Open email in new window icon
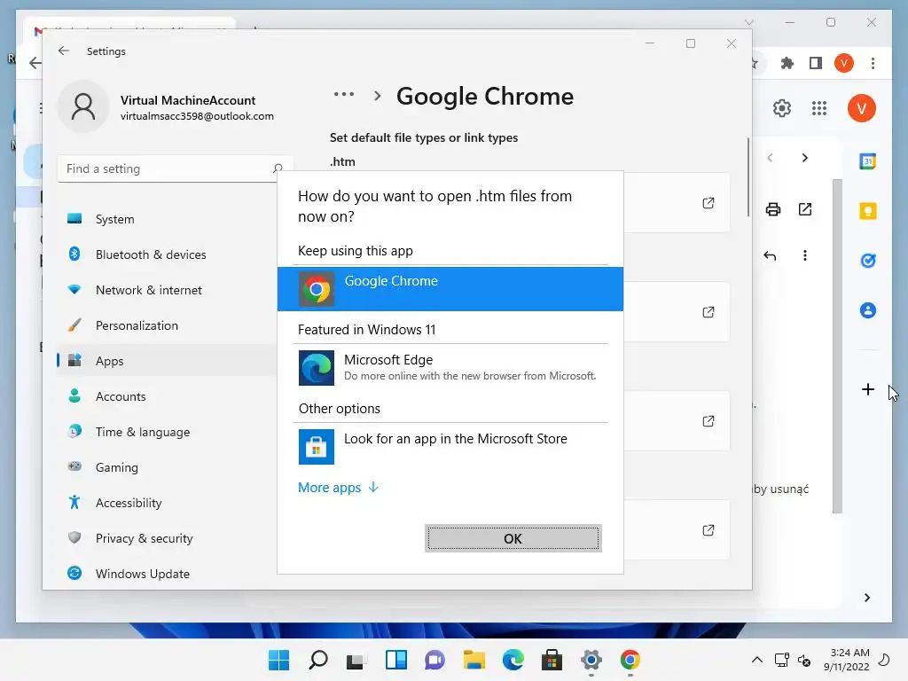Image resolution: width=908 pixels, height=681 pixels. (x=805, y=209)
